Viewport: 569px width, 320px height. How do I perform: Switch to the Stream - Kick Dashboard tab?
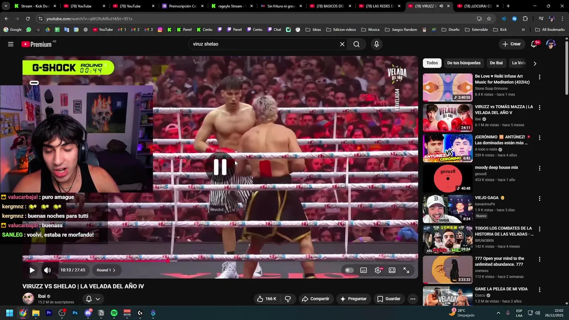pos(35,6)
